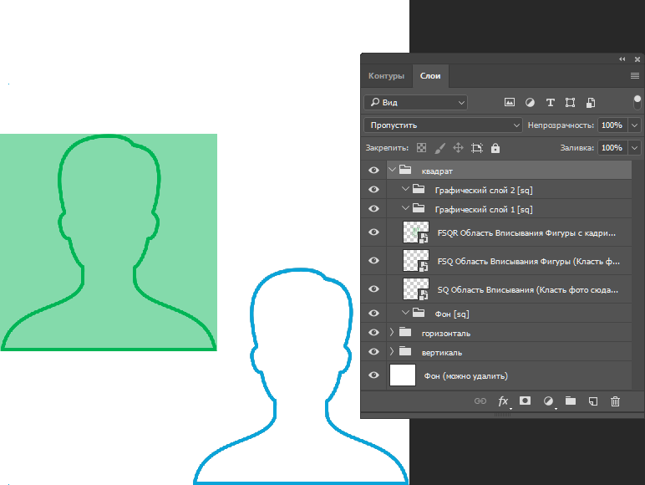Hide Графический слой 1 [sq] group
645x485 pixels.
coord(373,209)
